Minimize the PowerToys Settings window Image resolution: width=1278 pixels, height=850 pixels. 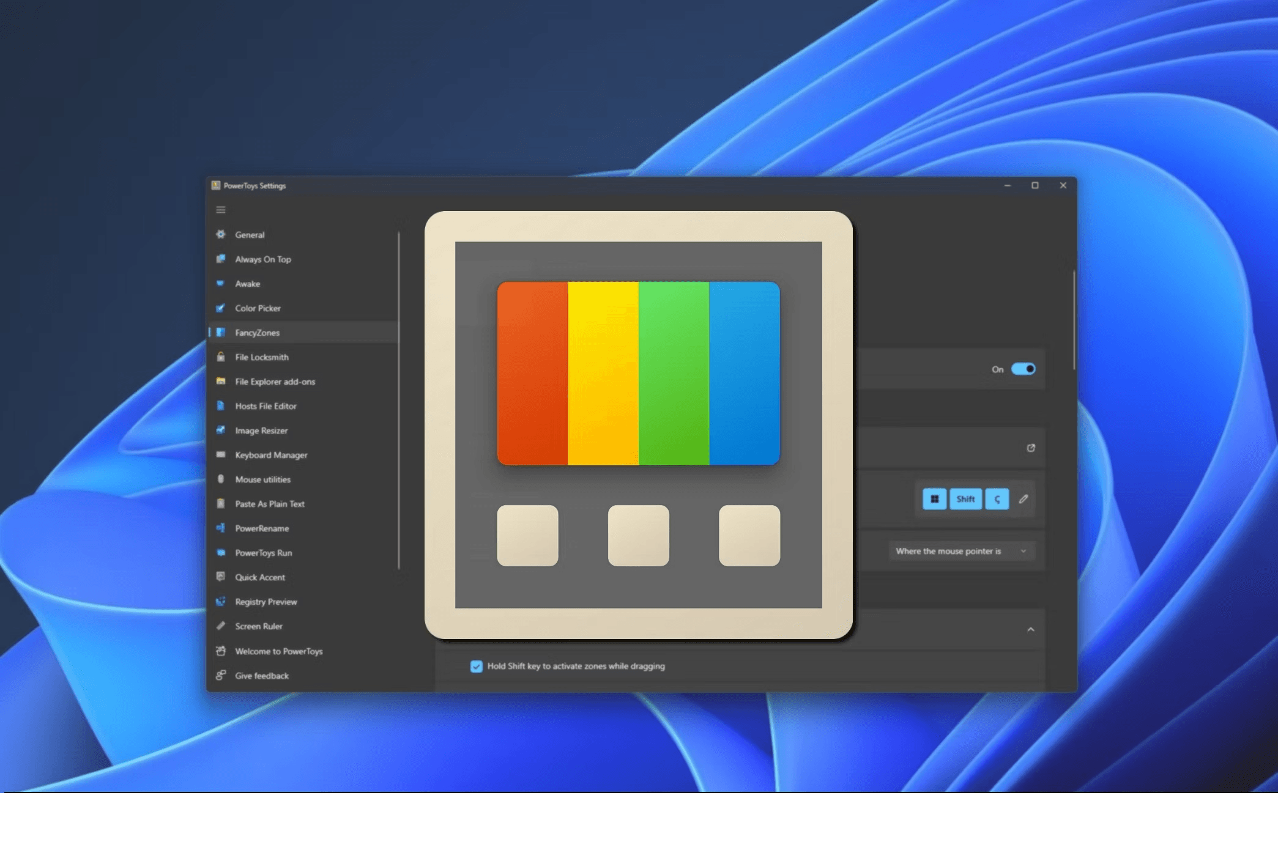pos(1007,185)
